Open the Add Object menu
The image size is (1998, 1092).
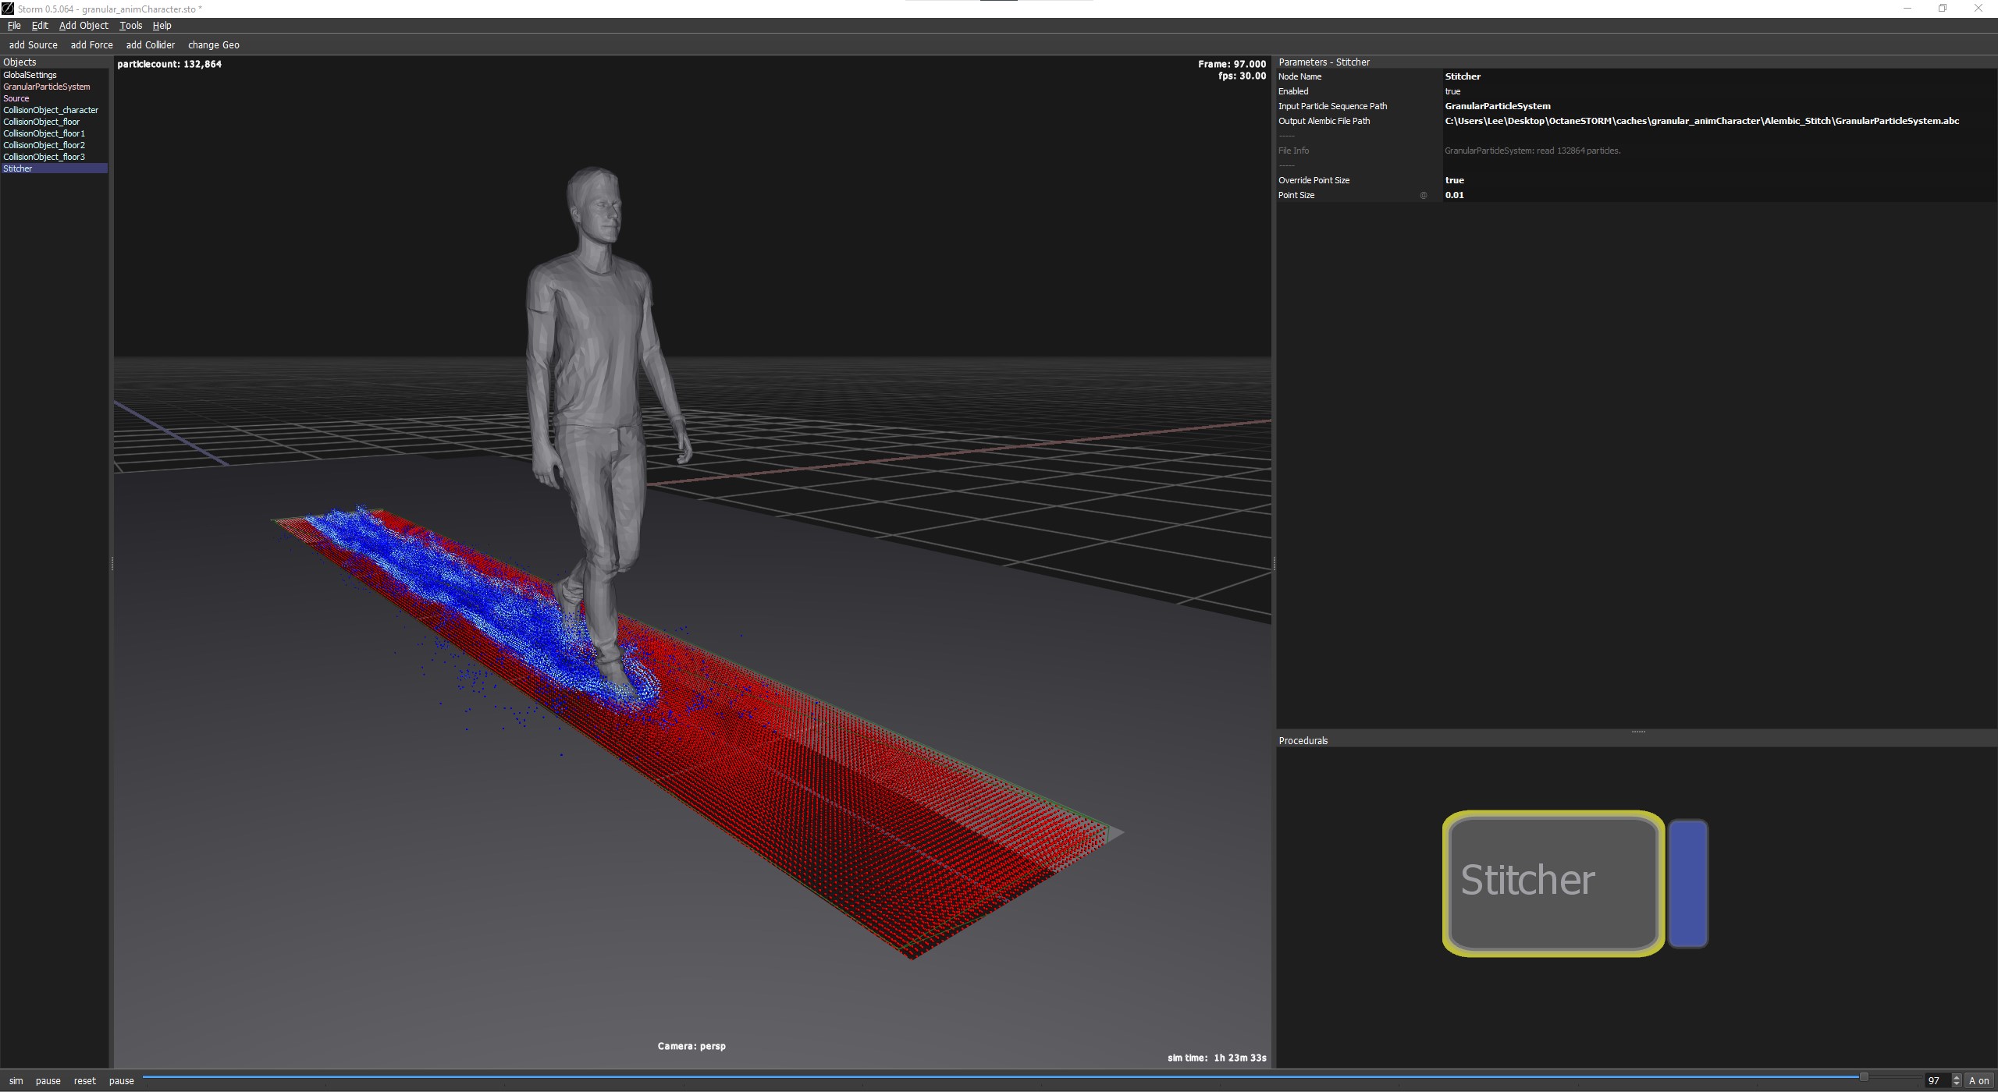pyautogui.click(x=84, y=26)
